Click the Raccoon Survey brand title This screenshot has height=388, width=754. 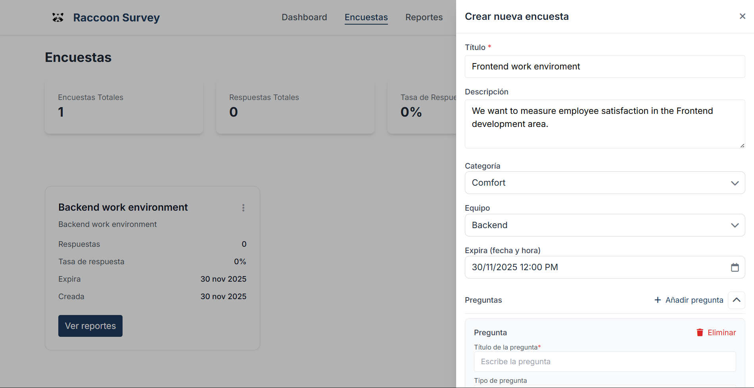pyautogui.click(x=116, y=17)
